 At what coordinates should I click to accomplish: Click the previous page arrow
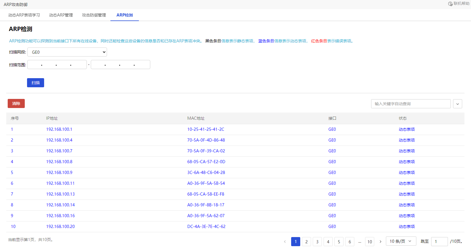coord(285,242)
